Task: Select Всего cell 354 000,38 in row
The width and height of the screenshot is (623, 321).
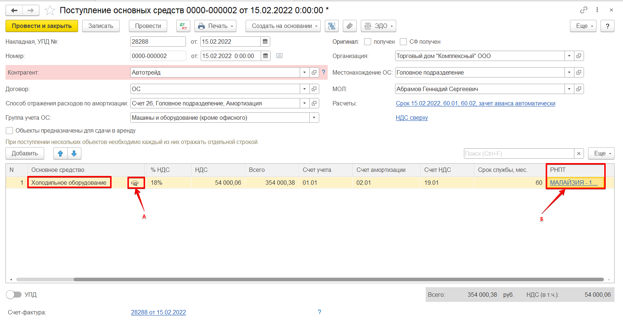Action: pos(272,183)
